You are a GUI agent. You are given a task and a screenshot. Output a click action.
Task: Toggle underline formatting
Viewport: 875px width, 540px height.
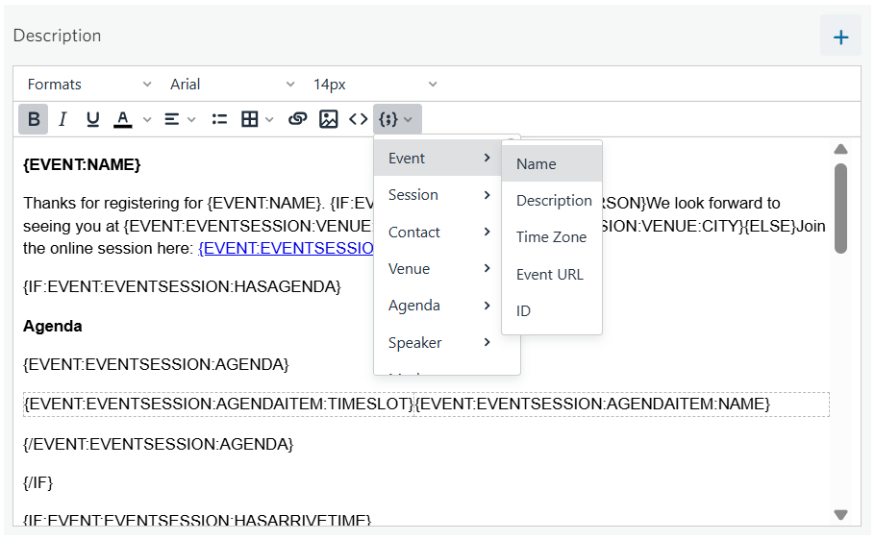92,119
